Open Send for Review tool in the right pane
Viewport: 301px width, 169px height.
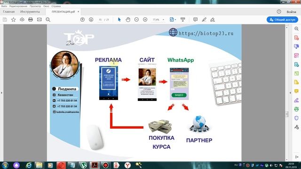(x=296, y=82)
